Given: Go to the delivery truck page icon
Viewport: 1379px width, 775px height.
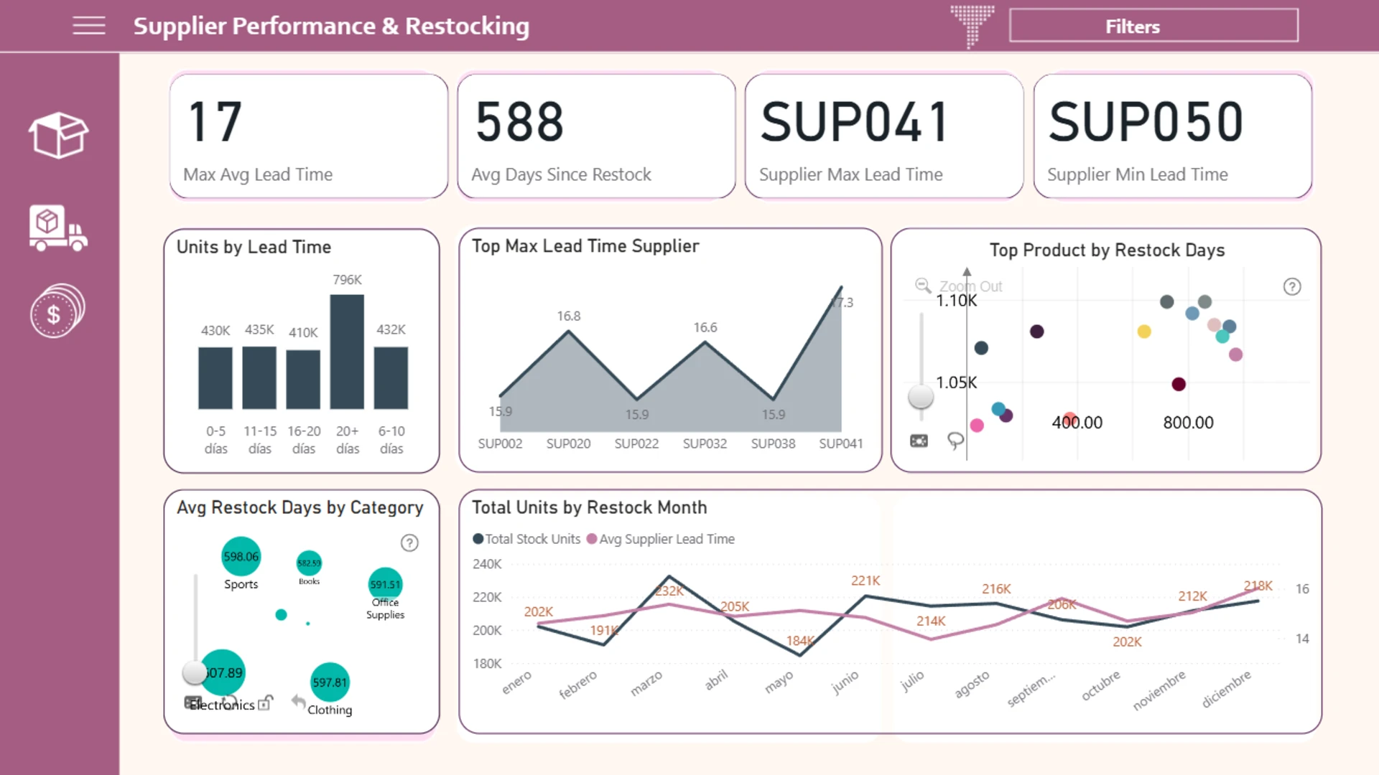Looking at the screenshot, I should (58, 227).
